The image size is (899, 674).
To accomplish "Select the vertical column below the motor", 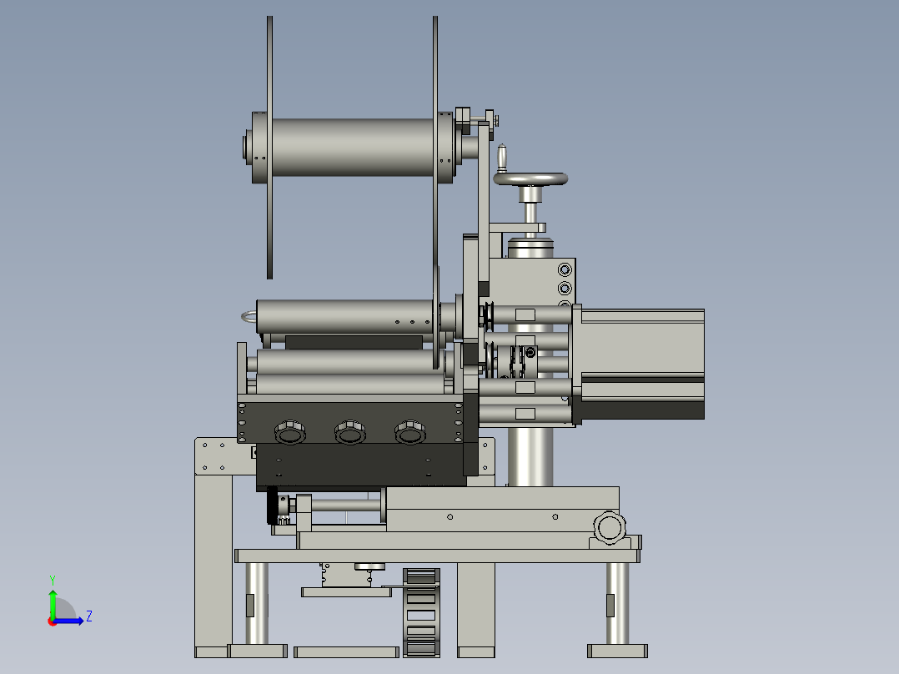I will click(530, 456).
